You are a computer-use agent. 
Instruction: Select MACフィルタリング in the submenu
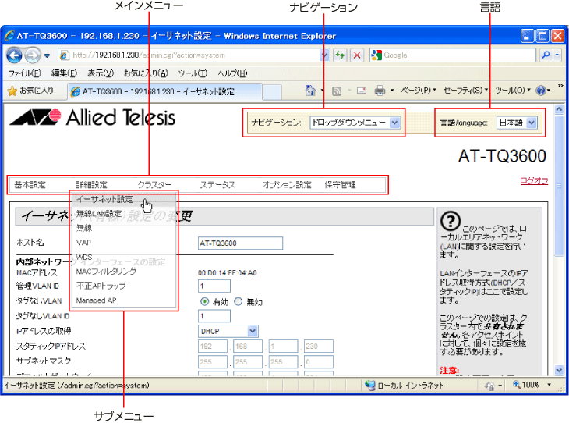(124, 272)
